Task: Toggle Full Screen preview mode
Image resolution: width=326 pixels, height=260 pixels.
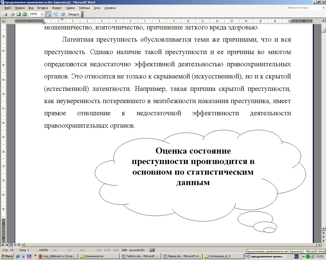Action: [63, 14]
